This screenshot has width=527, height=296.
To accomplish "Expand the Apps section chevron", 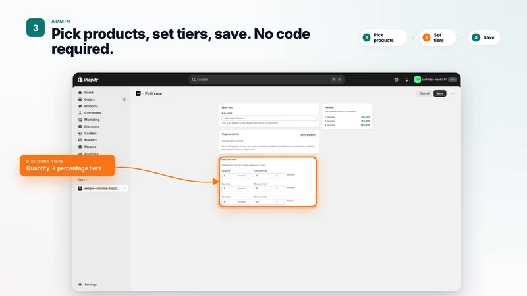I will point(87,180).
